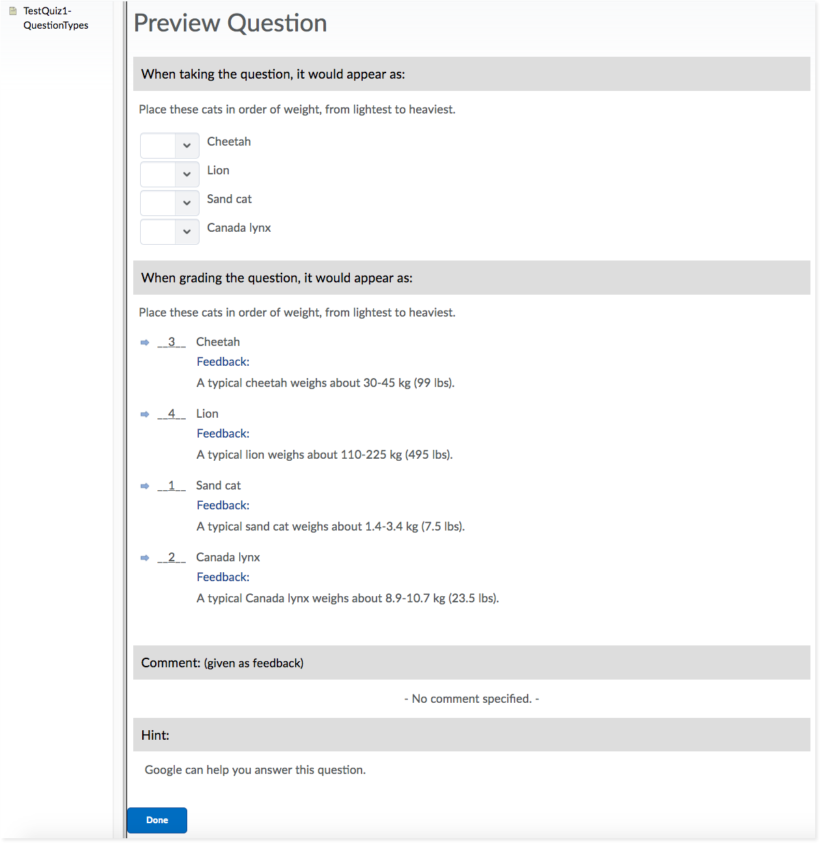Expand the Canada lynx order dropdown

169,232
